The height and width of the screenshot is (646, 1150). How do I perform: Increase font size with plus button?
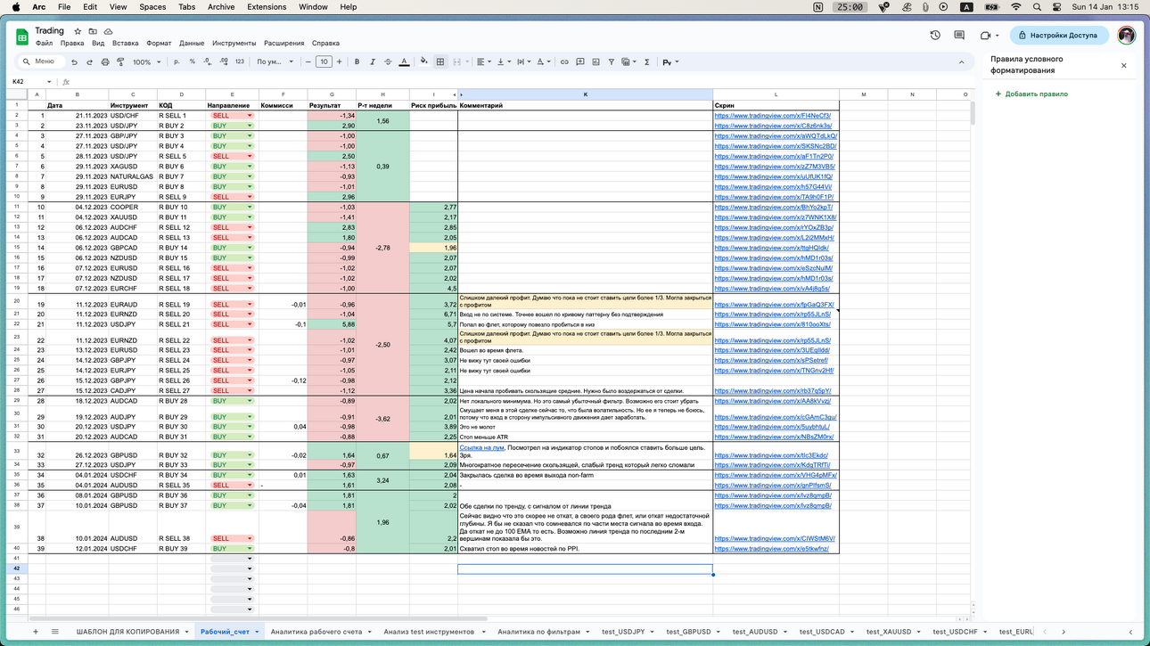340,62
